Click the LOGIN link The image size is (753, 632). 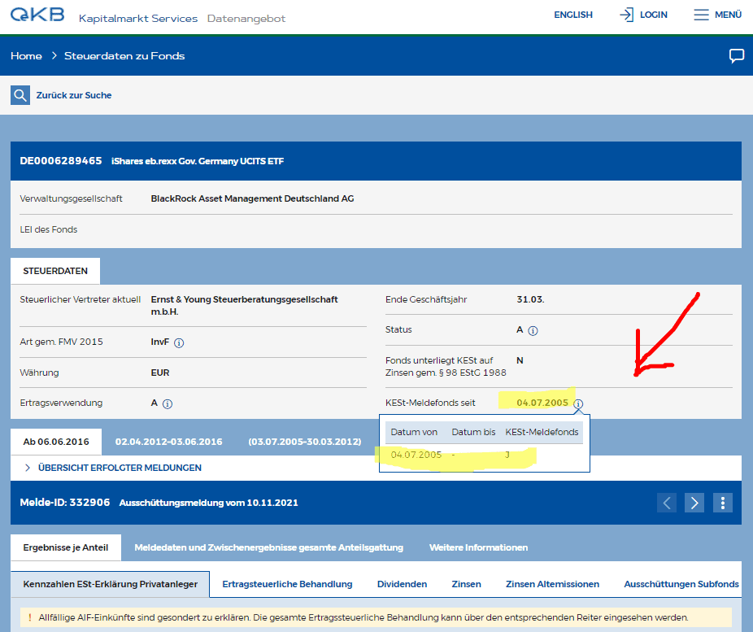(654, 15)
